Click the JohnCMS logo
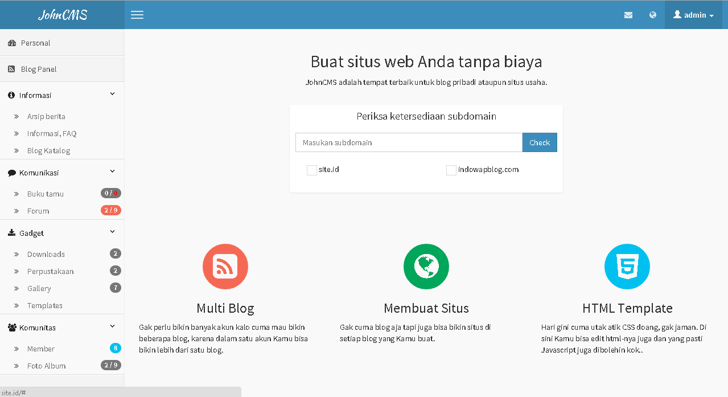 (63, 15)
